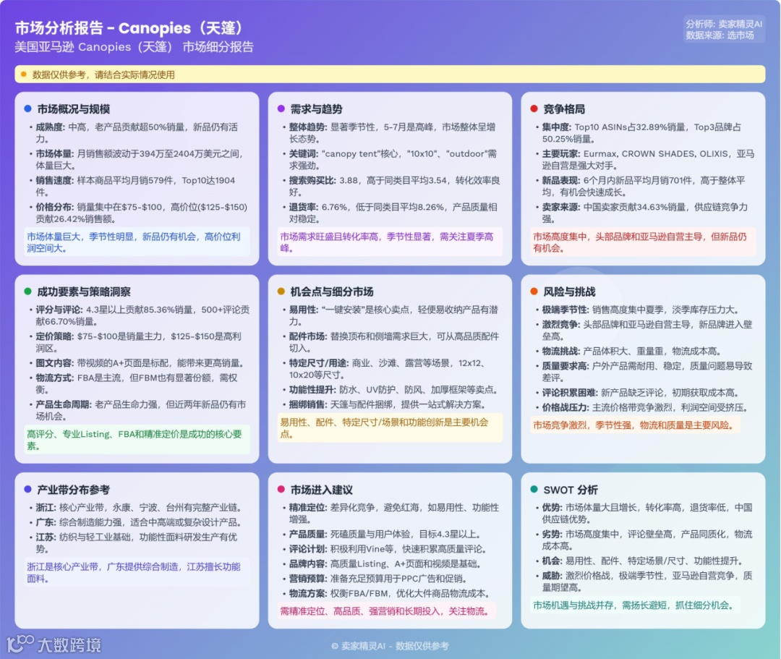The image size is (781, 659).
Task: Click the pink dot beside 市场进入建议
Action: click(x=281, y=489)
